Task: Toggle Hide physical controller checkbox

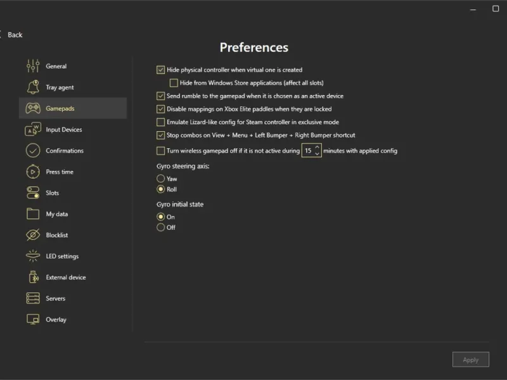Action: pyautogui.click(x=160, y=70)
